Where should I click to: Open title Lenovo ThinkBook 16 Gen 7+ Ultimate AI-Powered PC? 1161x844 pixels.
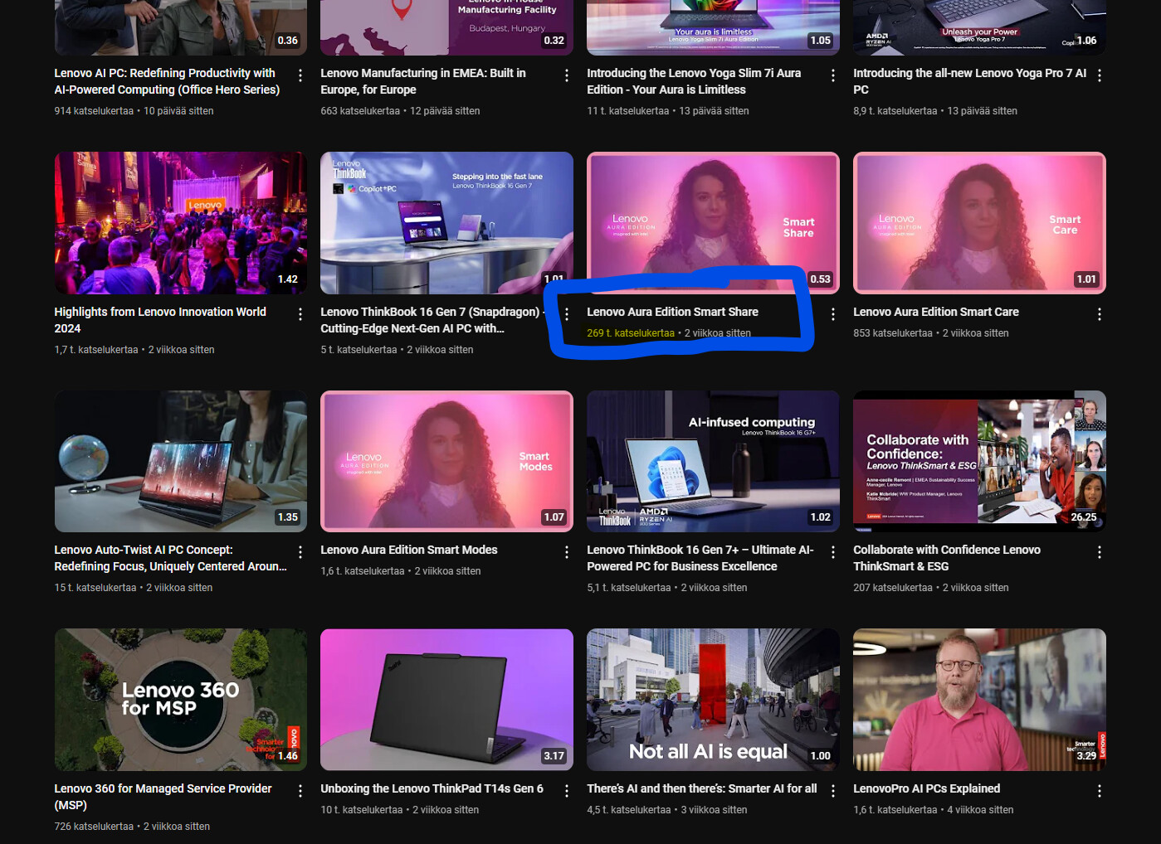[x=700, y=558]
